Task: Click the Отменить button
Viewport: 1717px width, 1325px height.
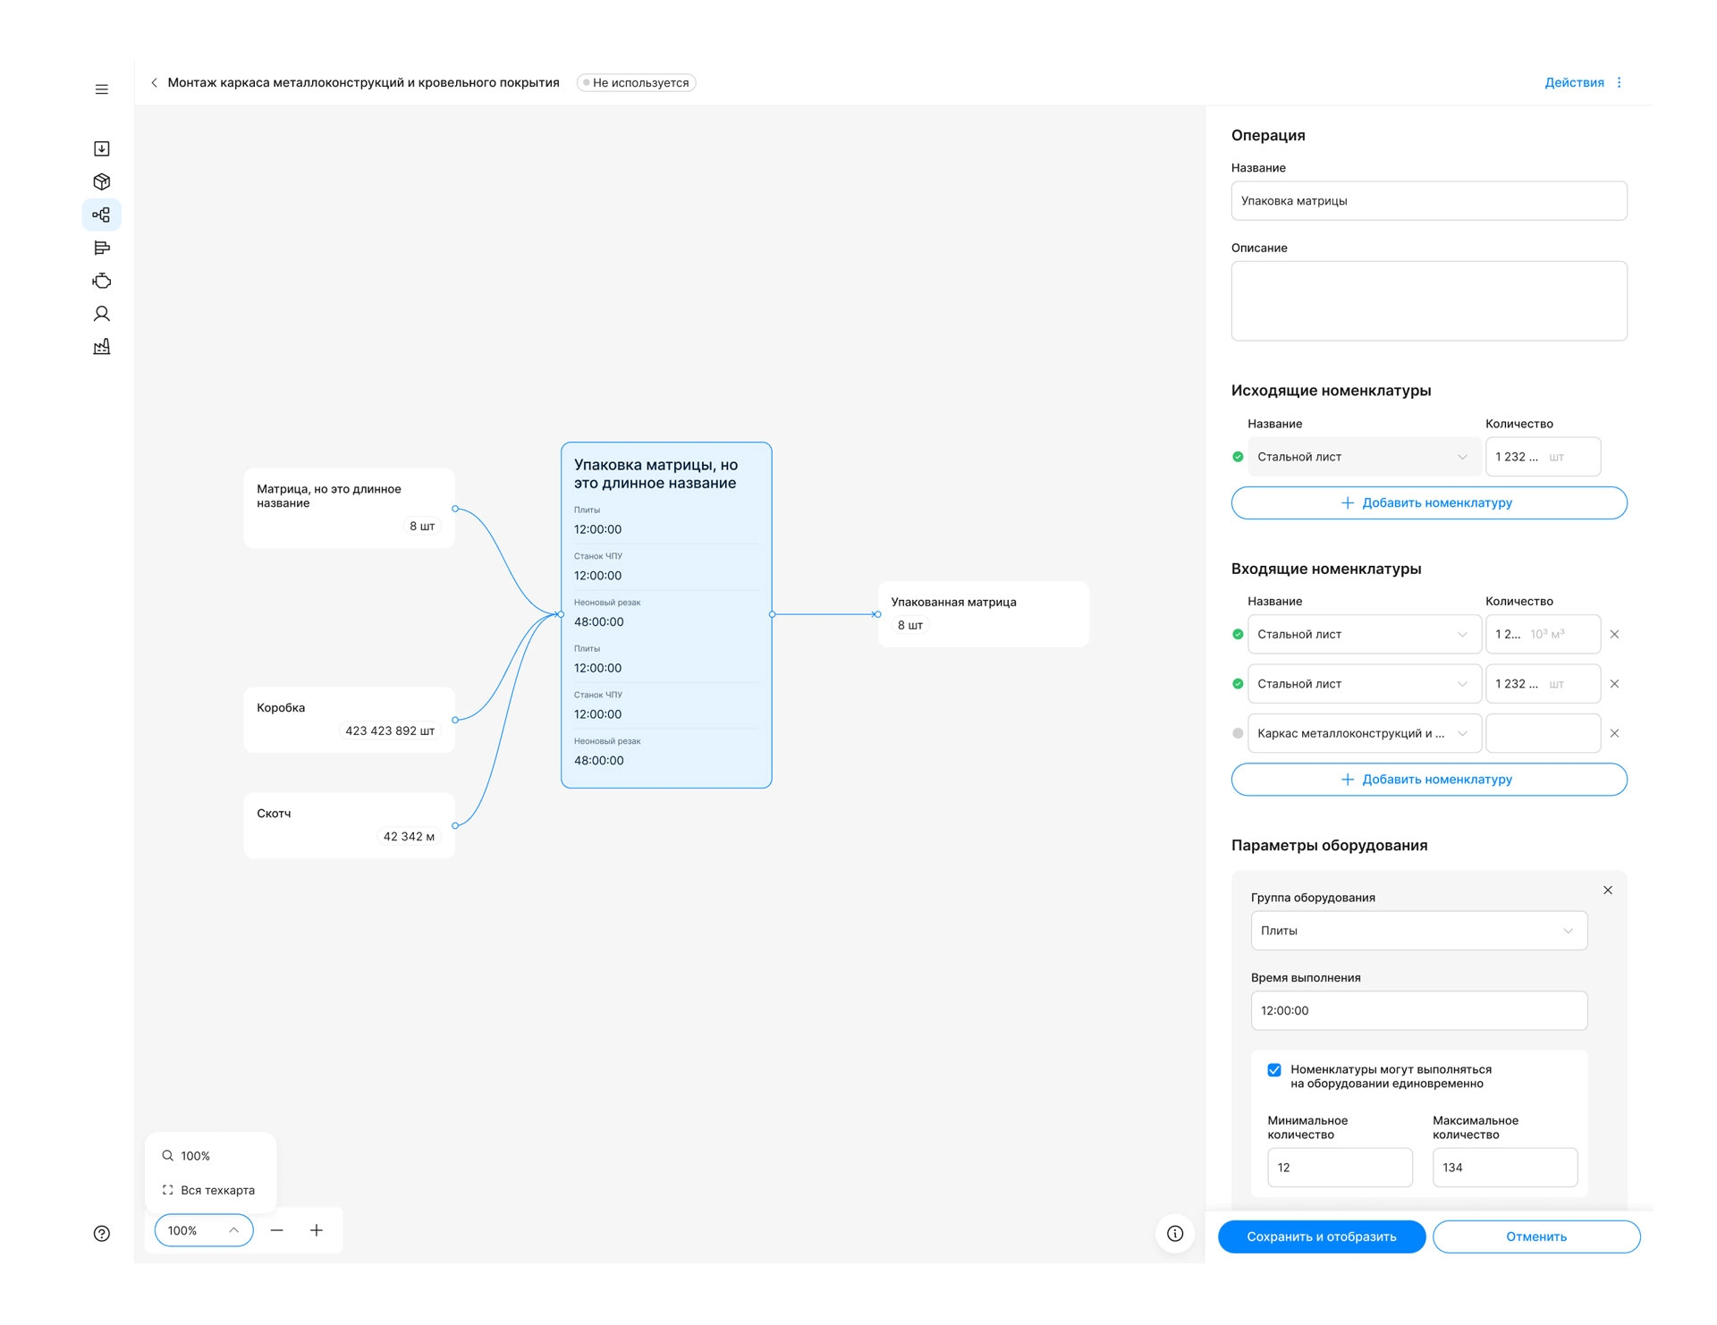Action: 1535,1236
